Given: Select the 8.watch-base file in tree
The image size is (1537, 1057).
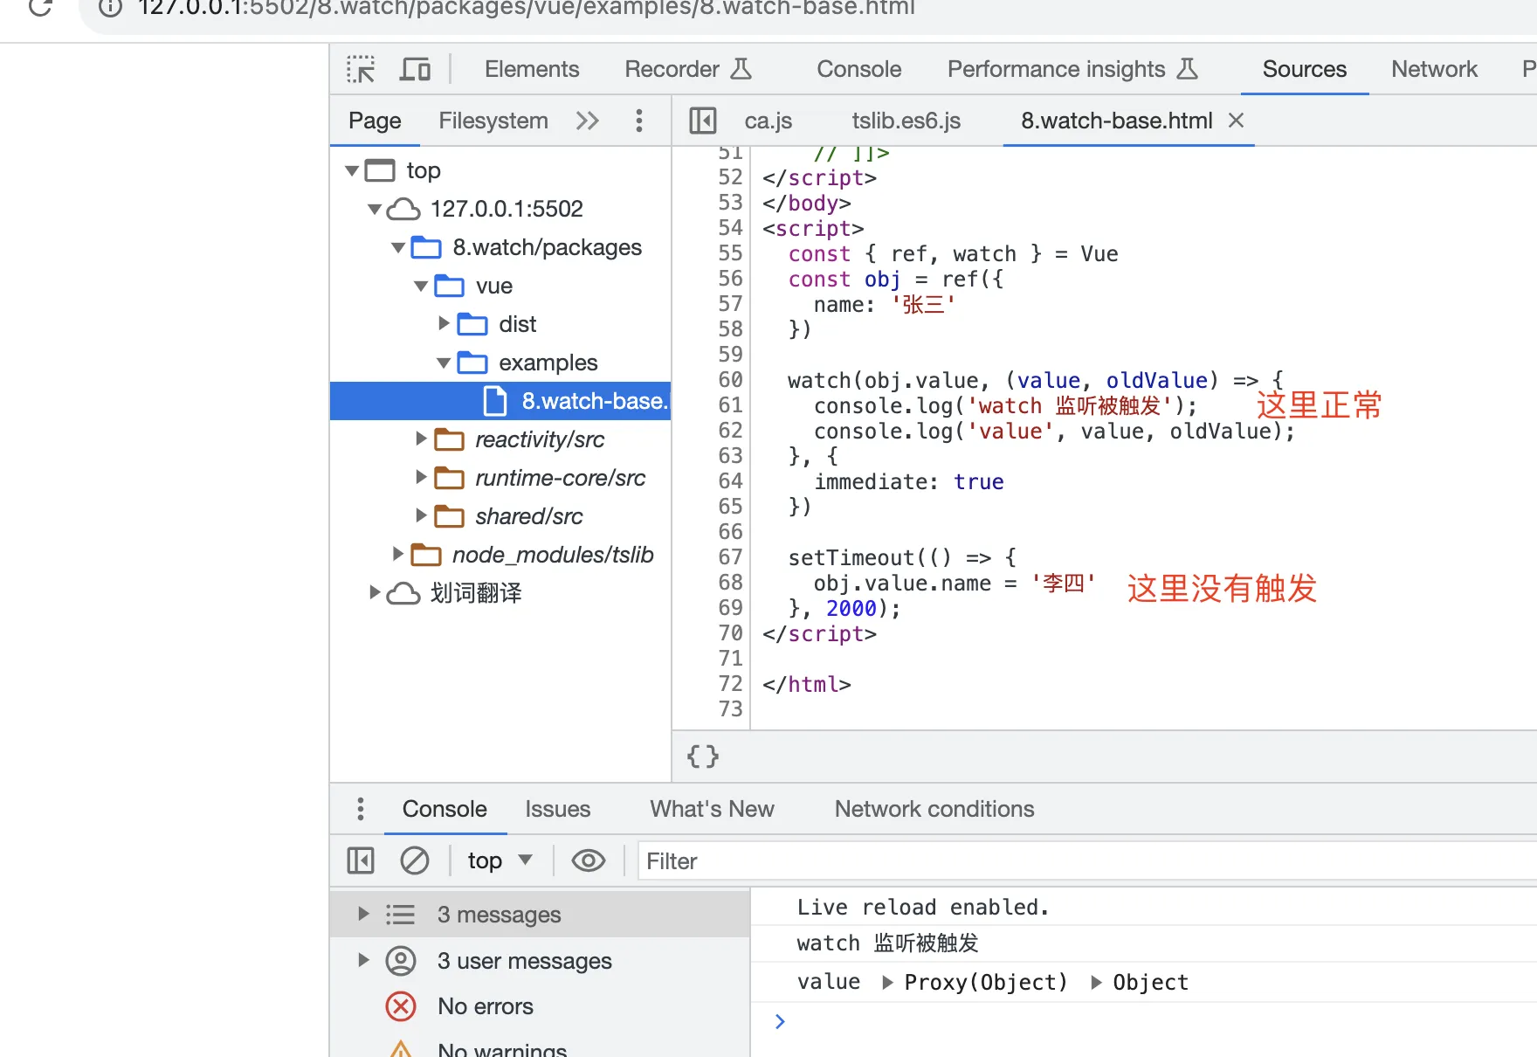Looking at the screenshot, I should click(x=500, y=401).
